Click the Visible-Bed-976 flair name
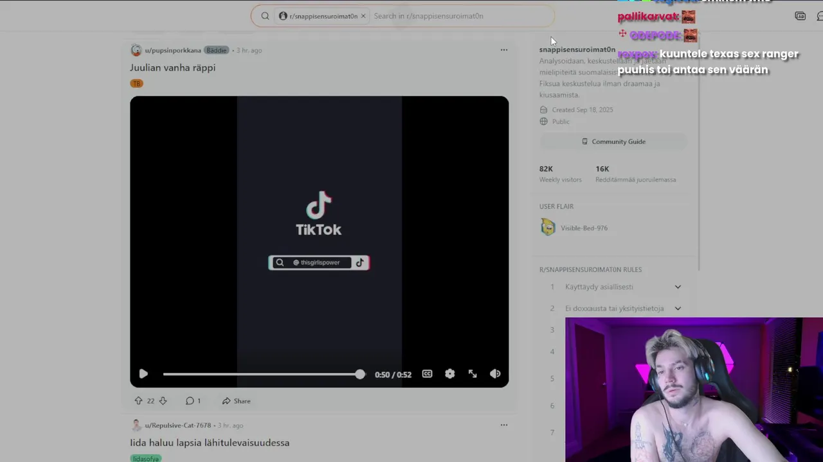Image resolution: width=823 pixels, height=462 pixels. point(584,228)
